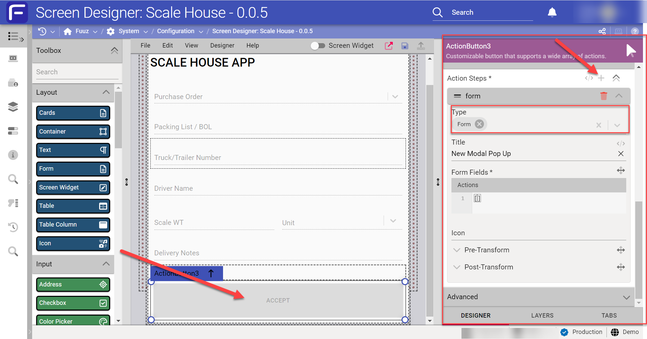Open code view for Action Steps
Screen dimensions: 647x339
coord(589,78)
